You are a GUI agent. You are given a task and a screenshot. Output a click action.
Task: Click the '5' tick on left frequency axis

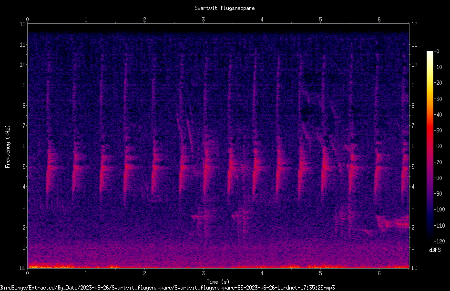pos(24,166)
